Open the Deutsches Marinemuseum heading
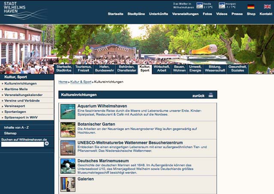Screen dimensions: 274x194 (x=103, y=161)
